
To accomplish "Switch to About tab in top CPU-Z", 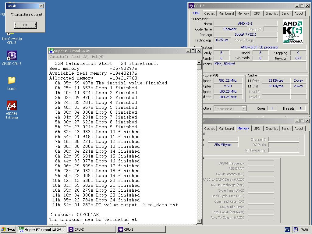I will pyautogui.click(x=299, y=13).
